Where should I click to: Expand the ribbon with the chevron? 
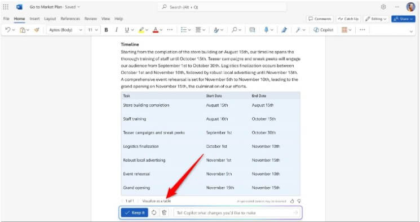click(412, 32)
